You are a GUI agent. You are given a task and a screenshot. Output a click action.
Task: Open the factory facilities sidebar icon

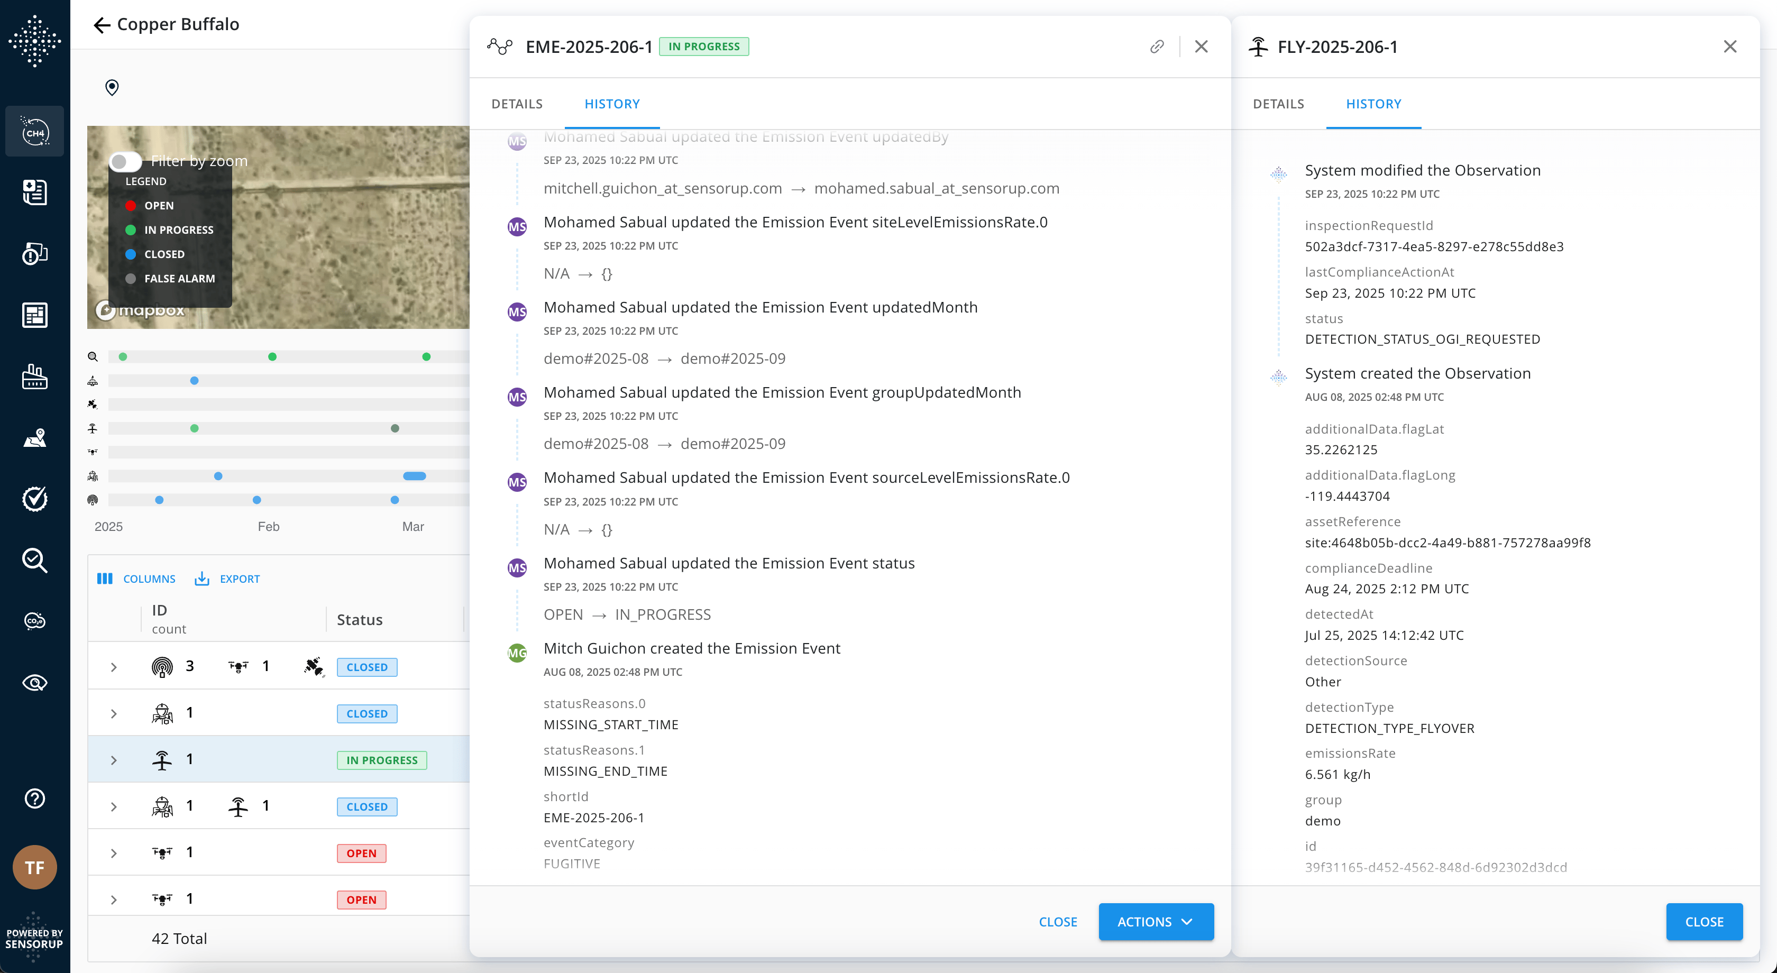34,376
